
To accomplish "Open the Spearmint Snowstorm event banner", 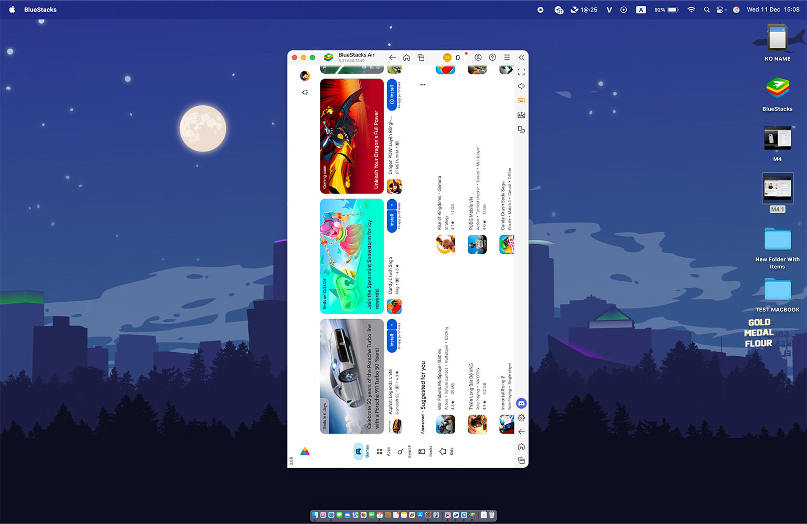I will tap(352, 256).
